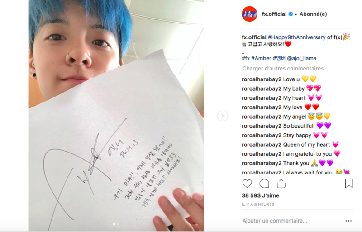Toggle the Abonné(e) following status
Viewport: 362px width, 232px height.
313,14
